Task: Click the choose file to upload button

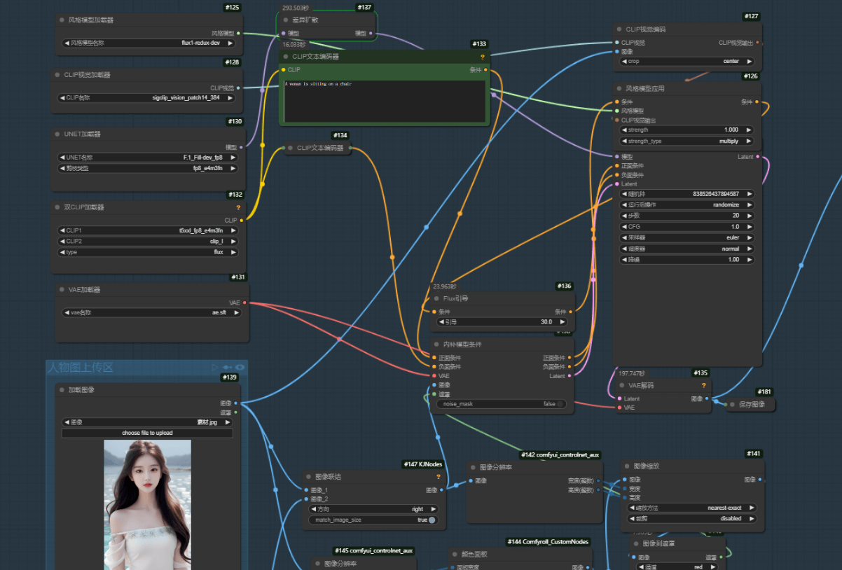Action: tap(147, 433)
